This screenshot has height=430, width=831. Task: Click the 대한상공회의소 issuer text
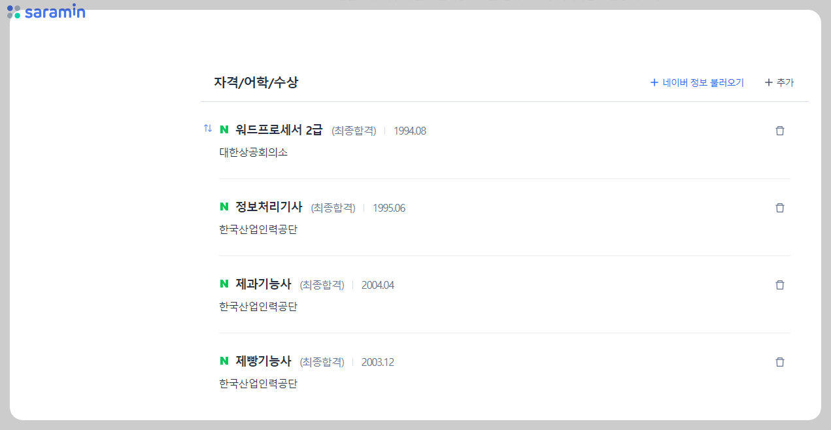click(x=255, y=152)
